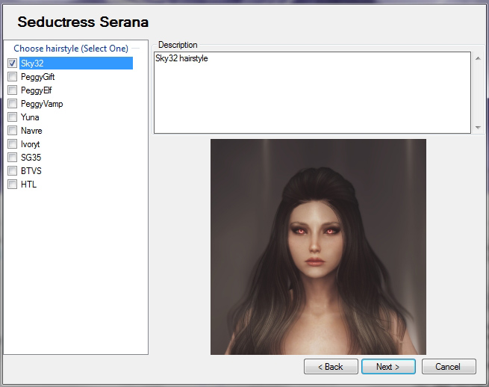Check the PeggyGift hairstyle checkbox

pos(12,77)
